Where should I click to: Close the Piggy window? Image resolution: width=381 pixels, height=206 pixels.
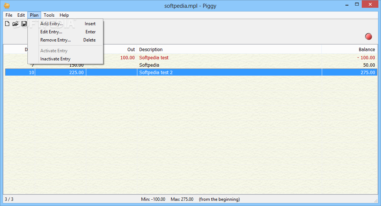pyautogui.click(x=370, y=4)
